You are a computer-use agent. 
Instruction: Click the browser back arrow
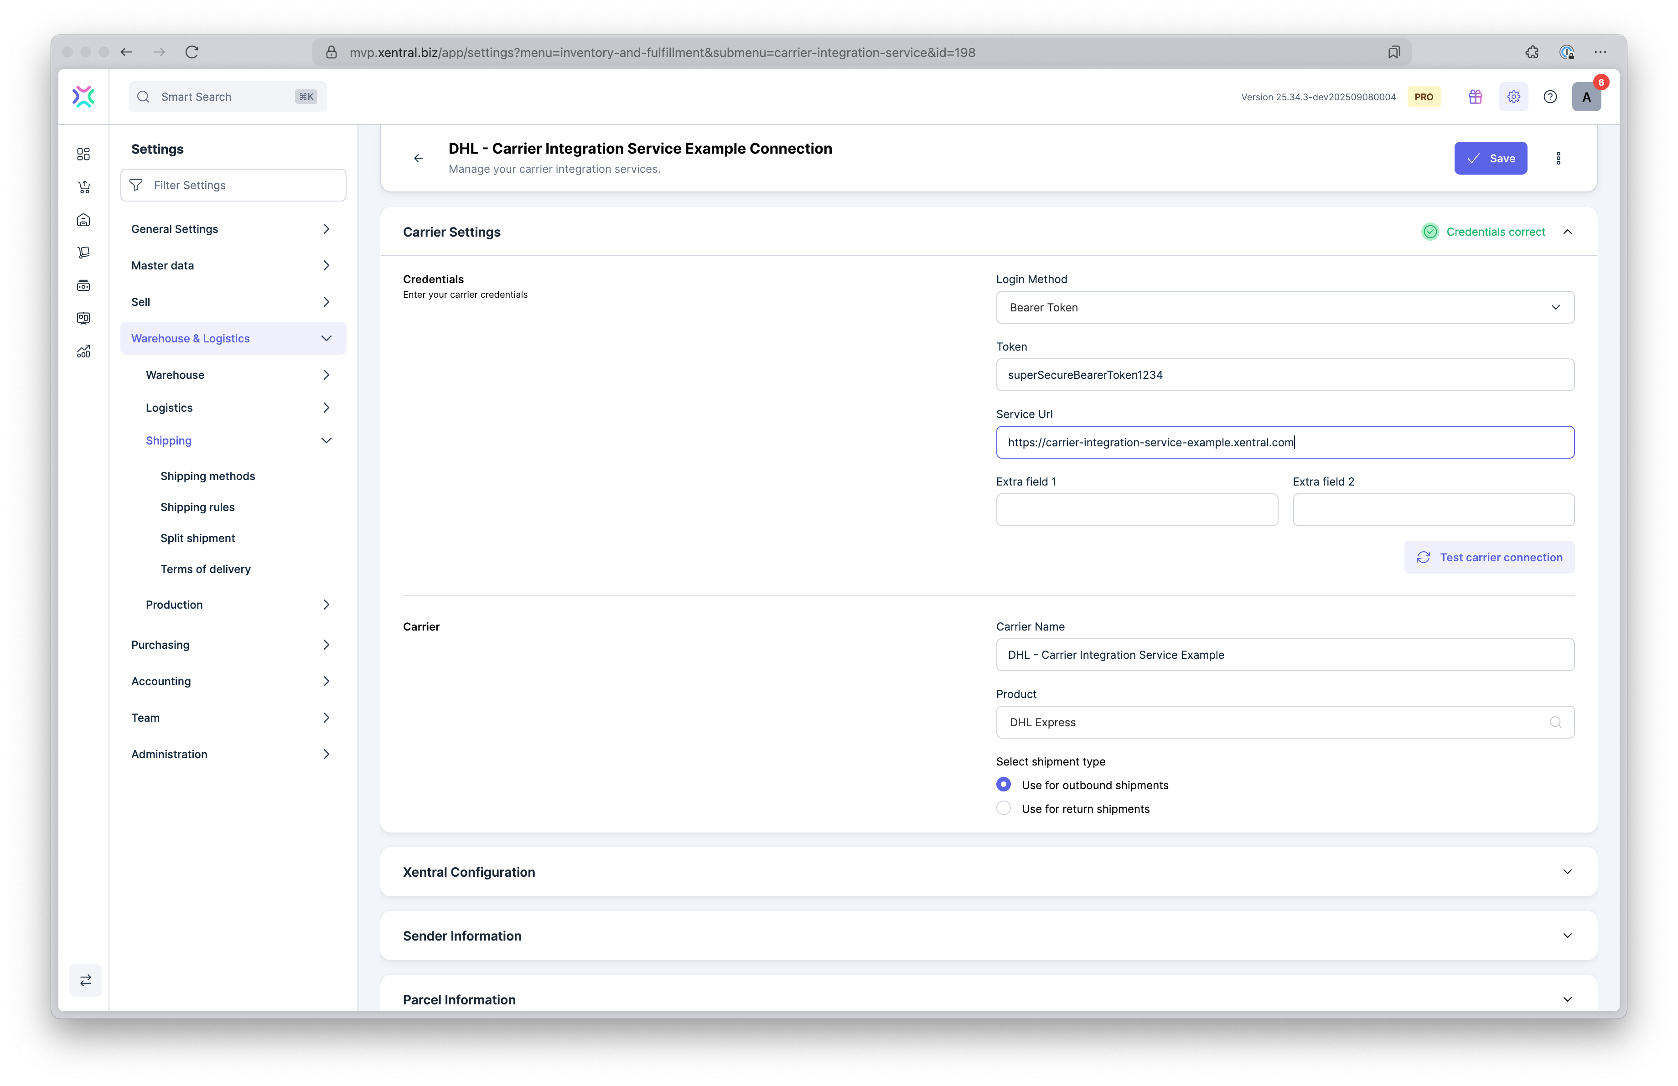click(126, 52)
